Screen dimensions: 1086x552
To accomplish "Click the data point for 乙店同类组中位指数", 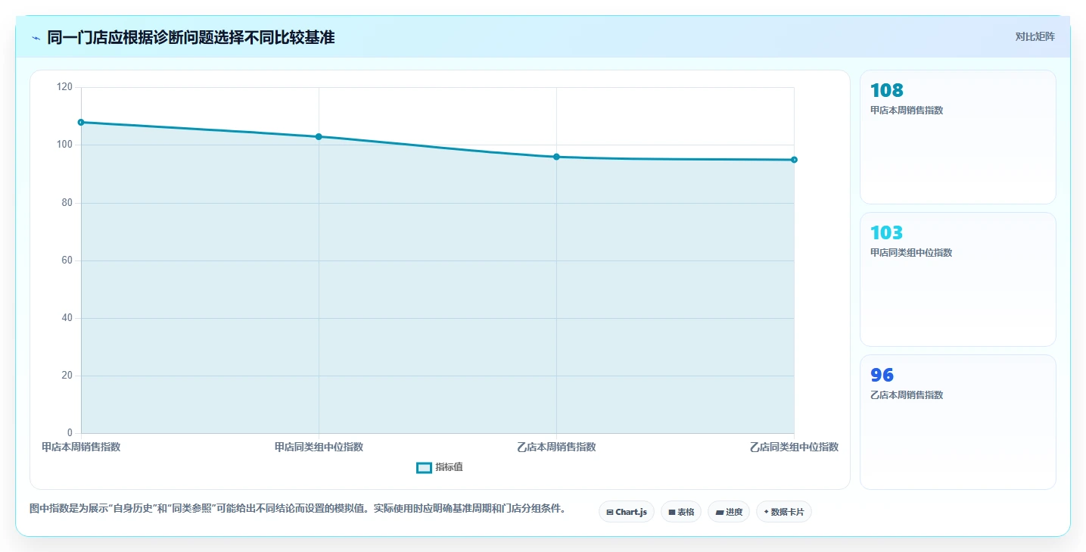I will click(794, 160).
